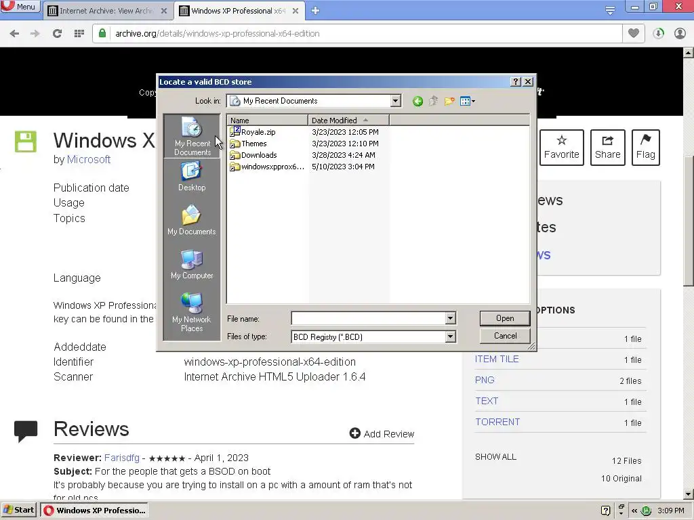Close the Windows XP Professional x64 tab
Screen dimensions: 694x520
tap(295, 11)
